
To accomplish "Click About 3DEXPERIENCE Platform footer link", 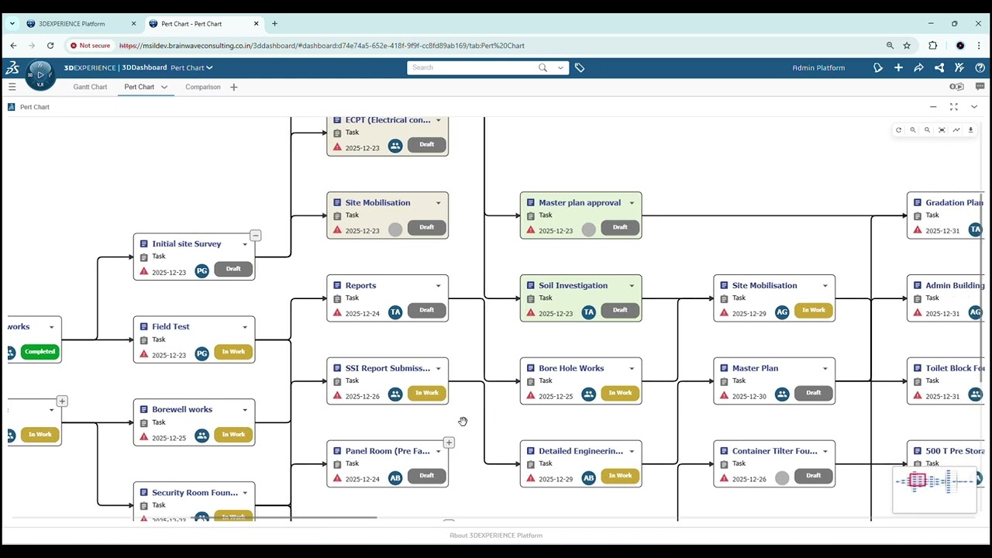I will [x=496, y=536].
